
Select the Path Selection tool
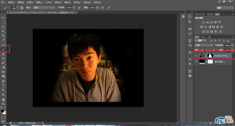pos(3,90)
